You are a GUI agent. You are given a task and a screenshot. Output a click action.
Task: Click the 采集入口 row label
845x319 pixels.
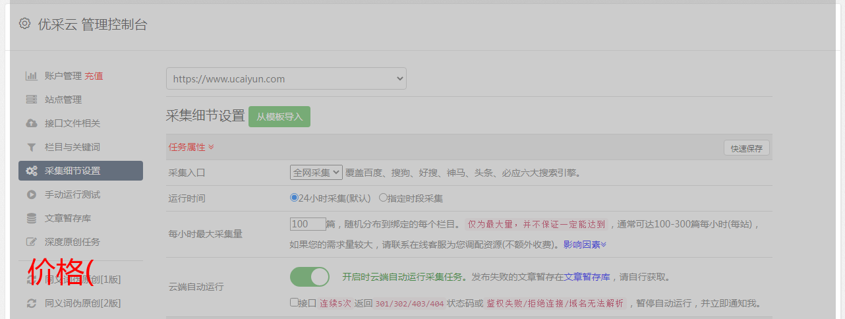(187, 173)
